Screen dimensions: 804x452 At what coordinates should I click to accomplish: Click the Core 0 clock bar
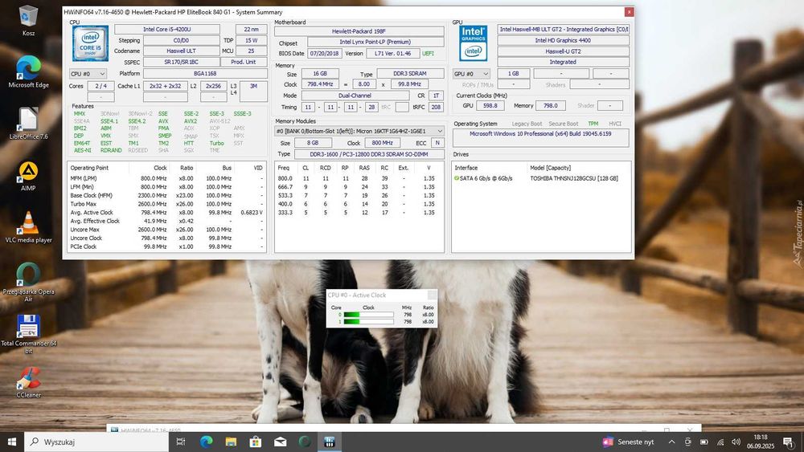[x=368, y=314]
